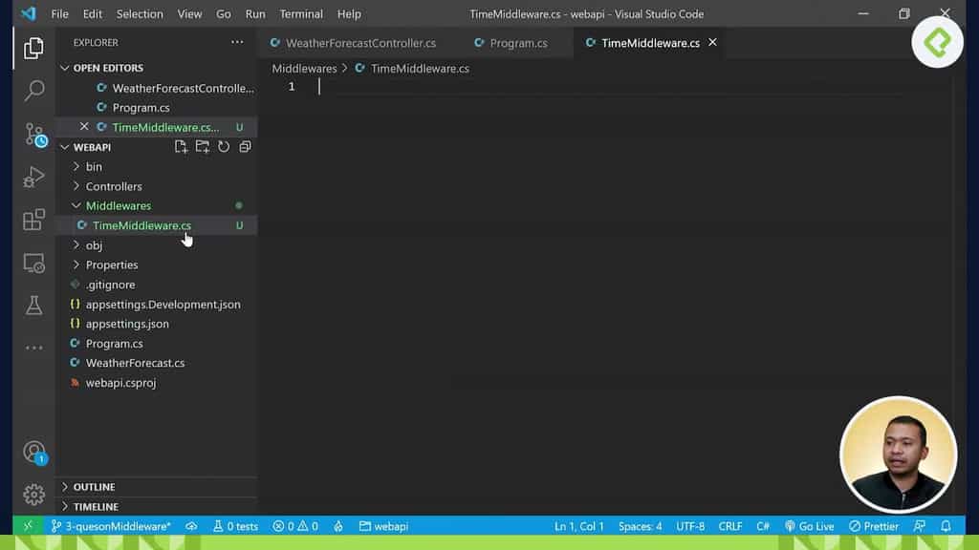Screen dimensions: 979x550
Task: Open the Accounts icon near the bottom
Action: 33,452
